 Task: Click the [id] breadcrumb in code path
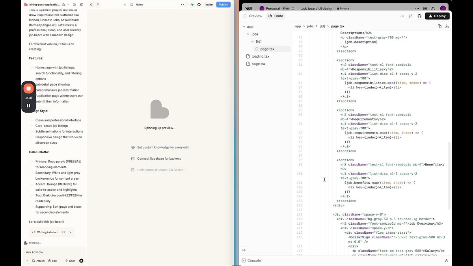pos(322,26)
